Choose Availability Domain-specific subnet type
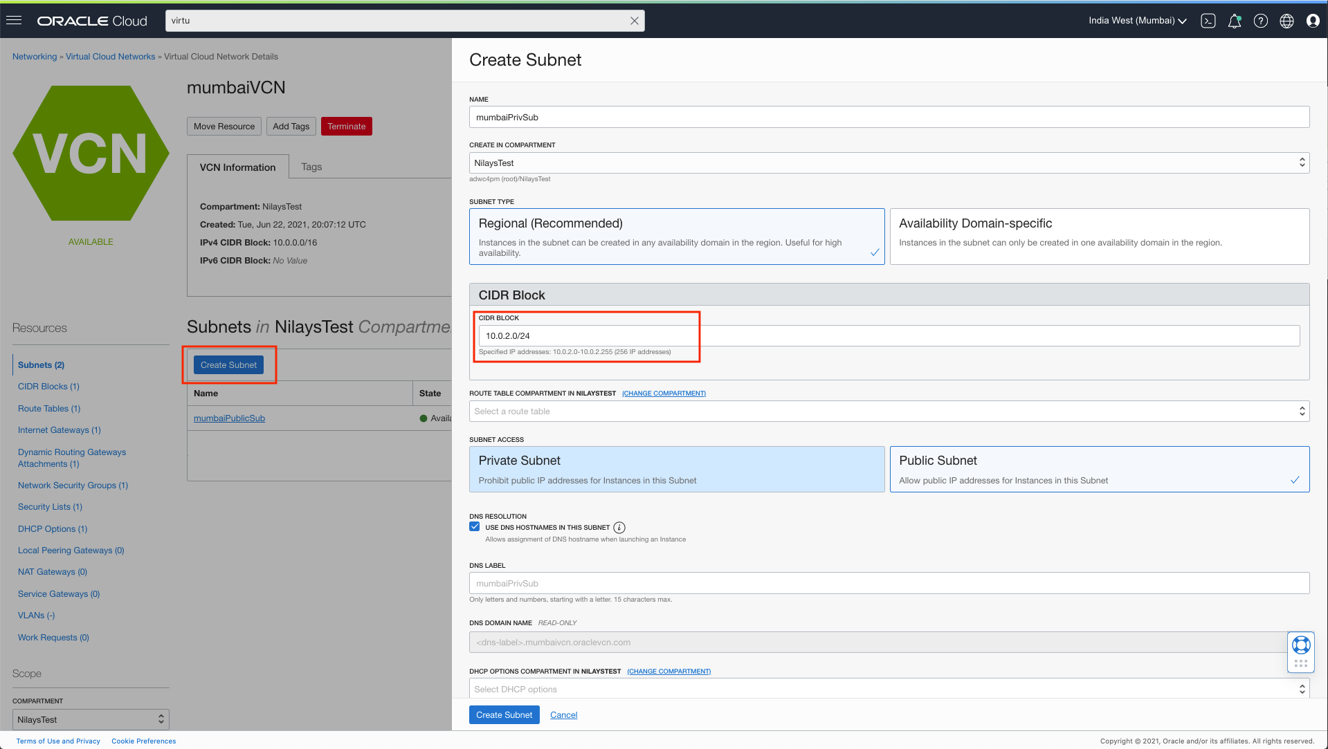1328x749 pixels. [x=1098, y=236]
